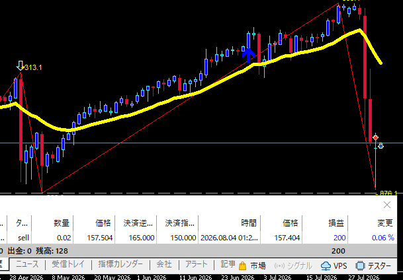Switch to the 受信トレイ tab

68,264
